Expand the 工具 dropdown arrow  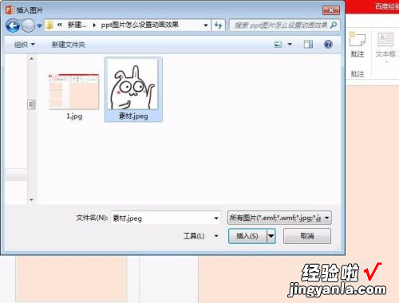[x=216, y=236]
